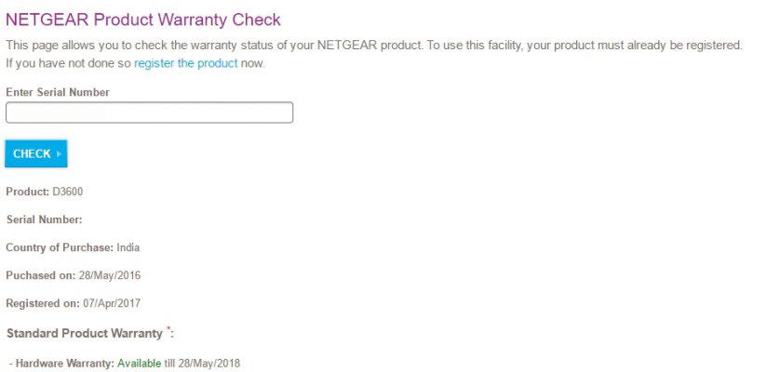Viewport: 766px width, 372px height.
Task: Open the register the product link
Action: [185, 63]
